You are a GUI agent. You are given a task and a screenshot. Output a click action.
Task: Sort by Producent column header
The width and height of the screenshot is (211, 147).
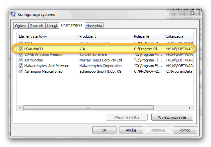pyautogui.click(x=105, y=36)
